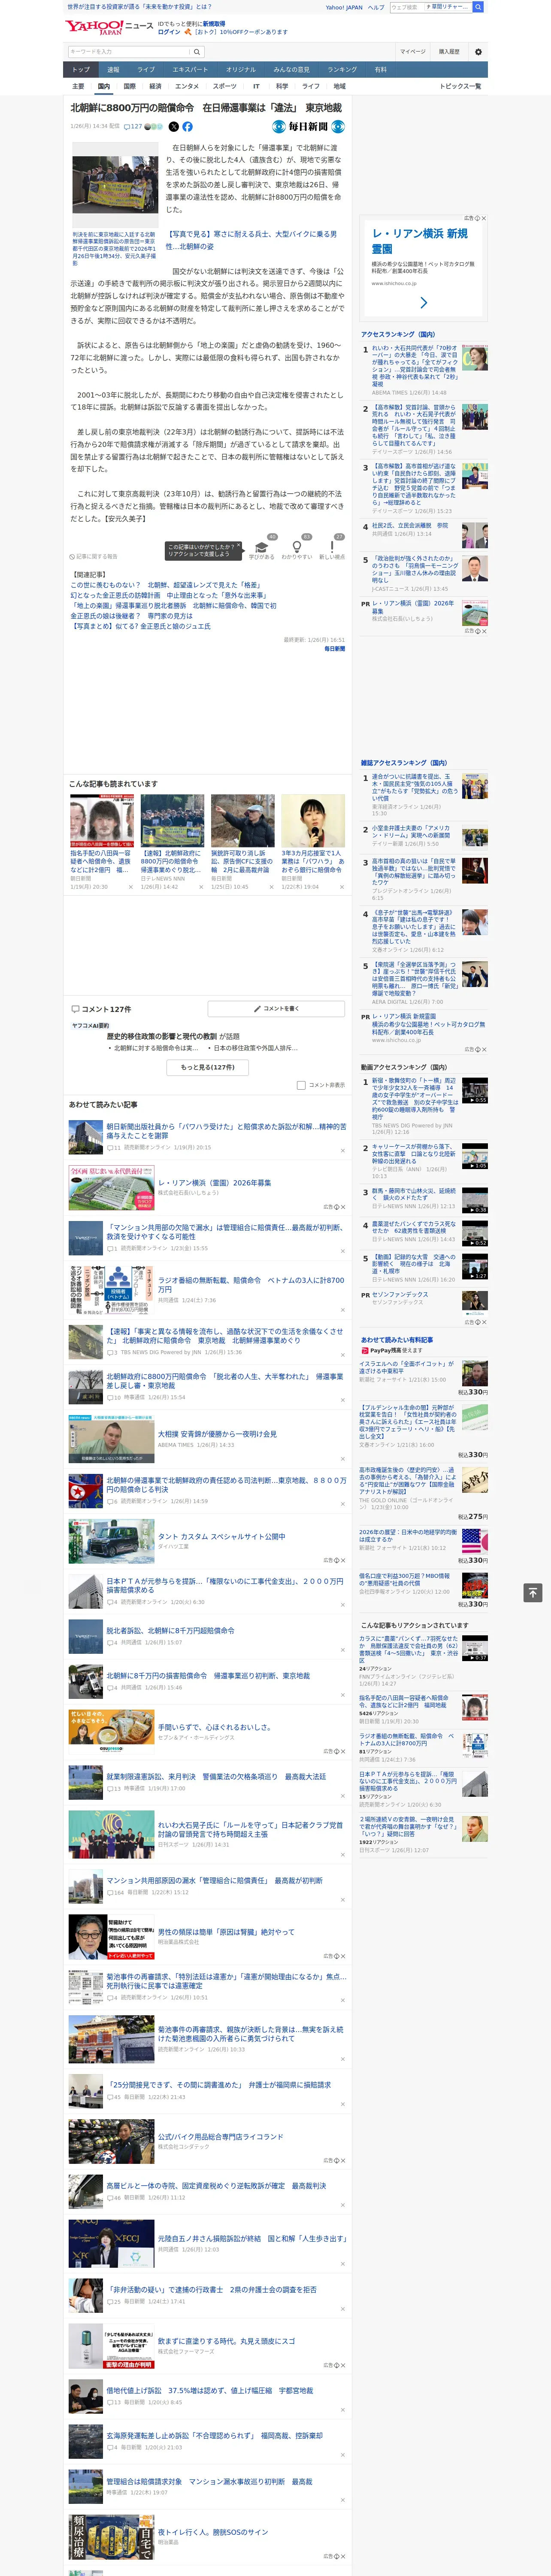Image resolution: width=551 pixels, height=2576 pixels.
Task: Click the 毎日新聞 publisher logo
Action: point(308,127)
